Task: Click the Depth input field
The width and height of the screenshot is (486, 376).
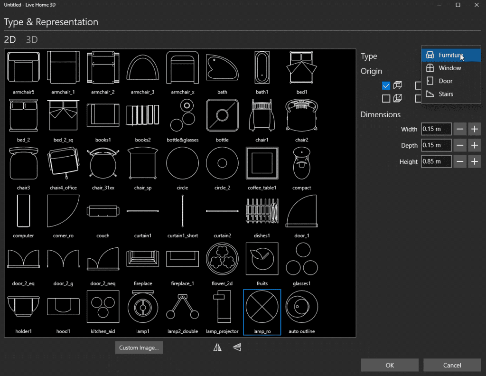Action: pos(436,145)
